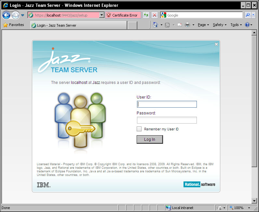Image resolution: width=259 pixels, height=212 pixels.
Task: Open the Certificate Error warning
Action: click(123, 15)
